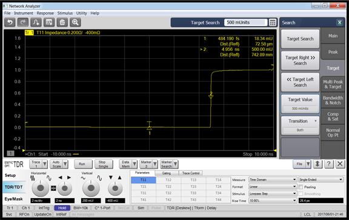Click the horizontal compress waveform icon
349x220 pixels.
click(33, 178)
